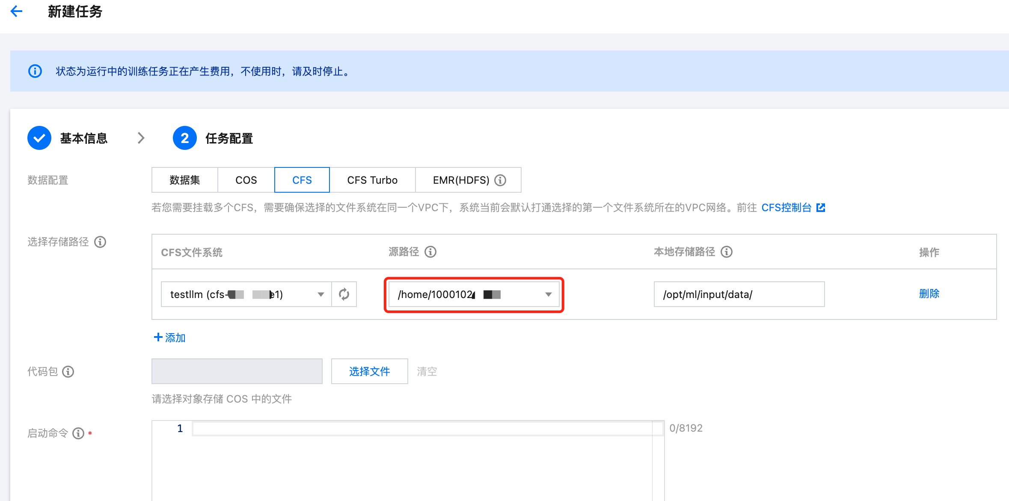Click the 新建任务 page title
The height and width of the screenshot is (501, 1009).
pos(75,12)
